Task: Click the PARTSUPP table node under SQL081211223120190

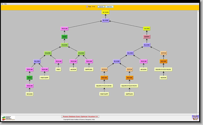Action: coord(104,94)
